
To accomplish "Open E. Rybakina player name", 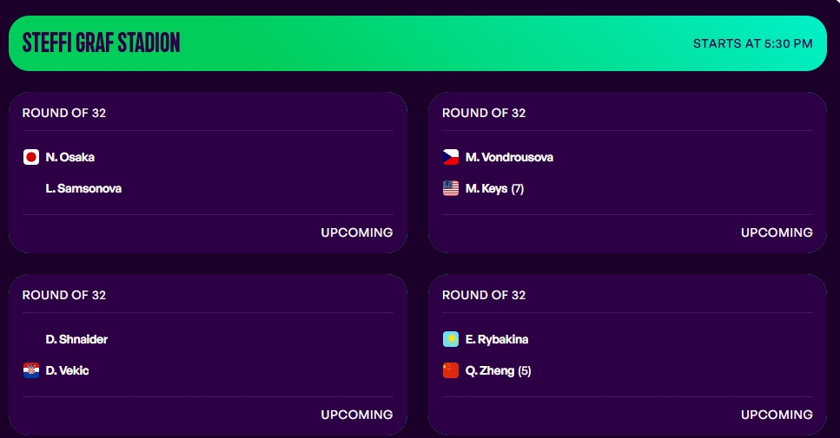I will click(497, 339).
